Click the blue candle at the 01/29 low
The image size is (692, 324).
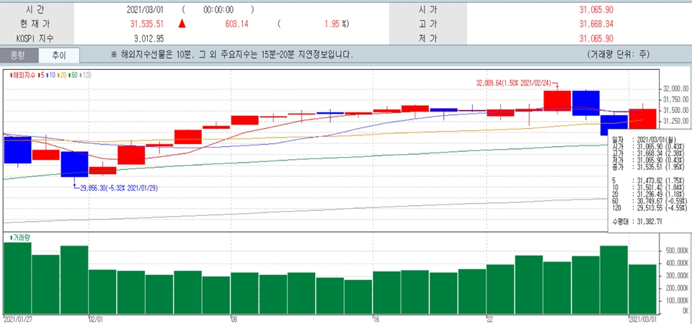74,164
